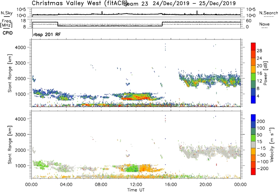Screen dimensions: 278x192
Task: Click the 'rbsp 201 RF' text
Action: [47, 34]
